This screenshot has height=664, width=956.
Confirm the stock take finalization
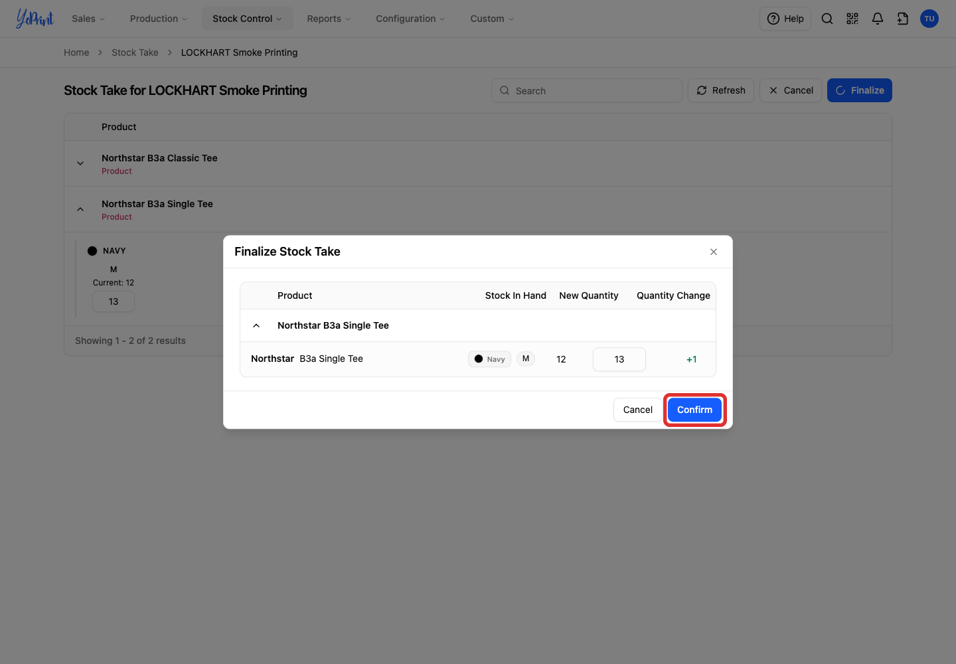click(694, 410)
